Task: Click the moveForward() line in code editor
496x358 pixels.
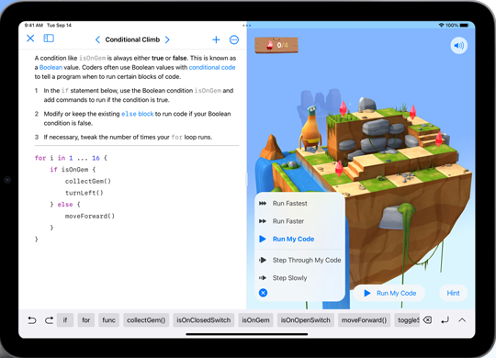Action: (90, 216)
